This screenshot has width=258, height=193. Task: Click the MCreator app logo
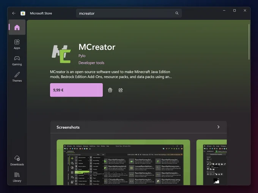pos(61,54)
